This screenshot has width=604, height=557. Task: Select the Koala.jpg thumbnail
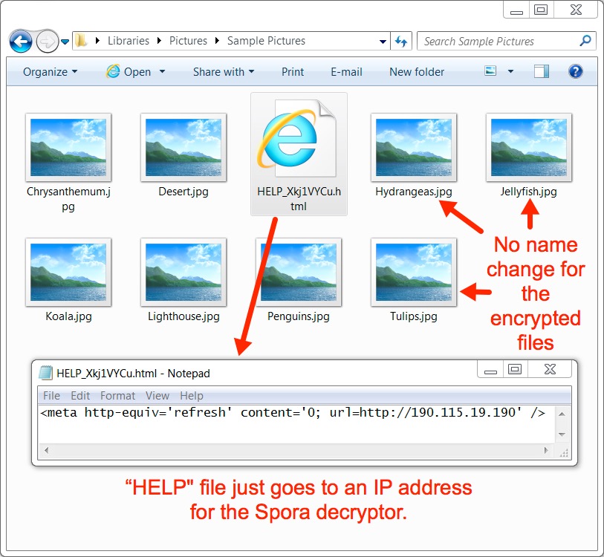68,273
